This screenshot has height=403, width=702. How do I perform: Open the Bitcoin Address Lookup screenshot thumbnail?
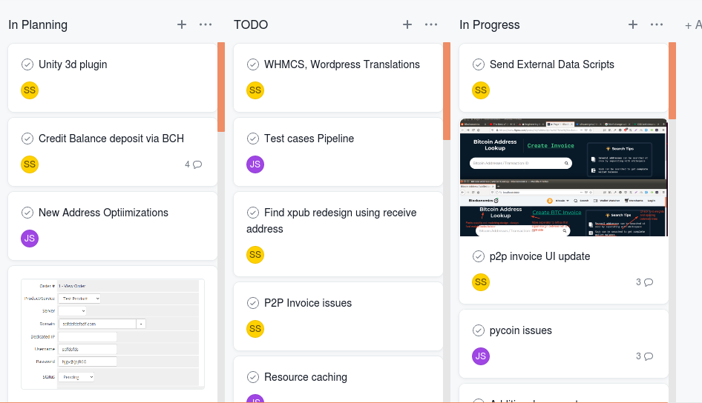(x=563, y=177)
